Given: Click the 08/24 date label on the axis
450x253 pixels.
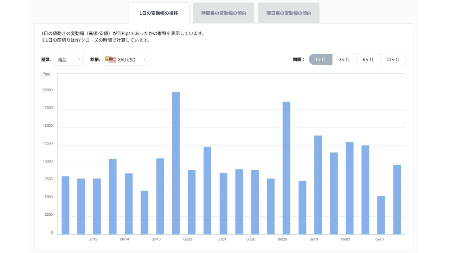Looking at the screenshot, I should tap(222, 239).
